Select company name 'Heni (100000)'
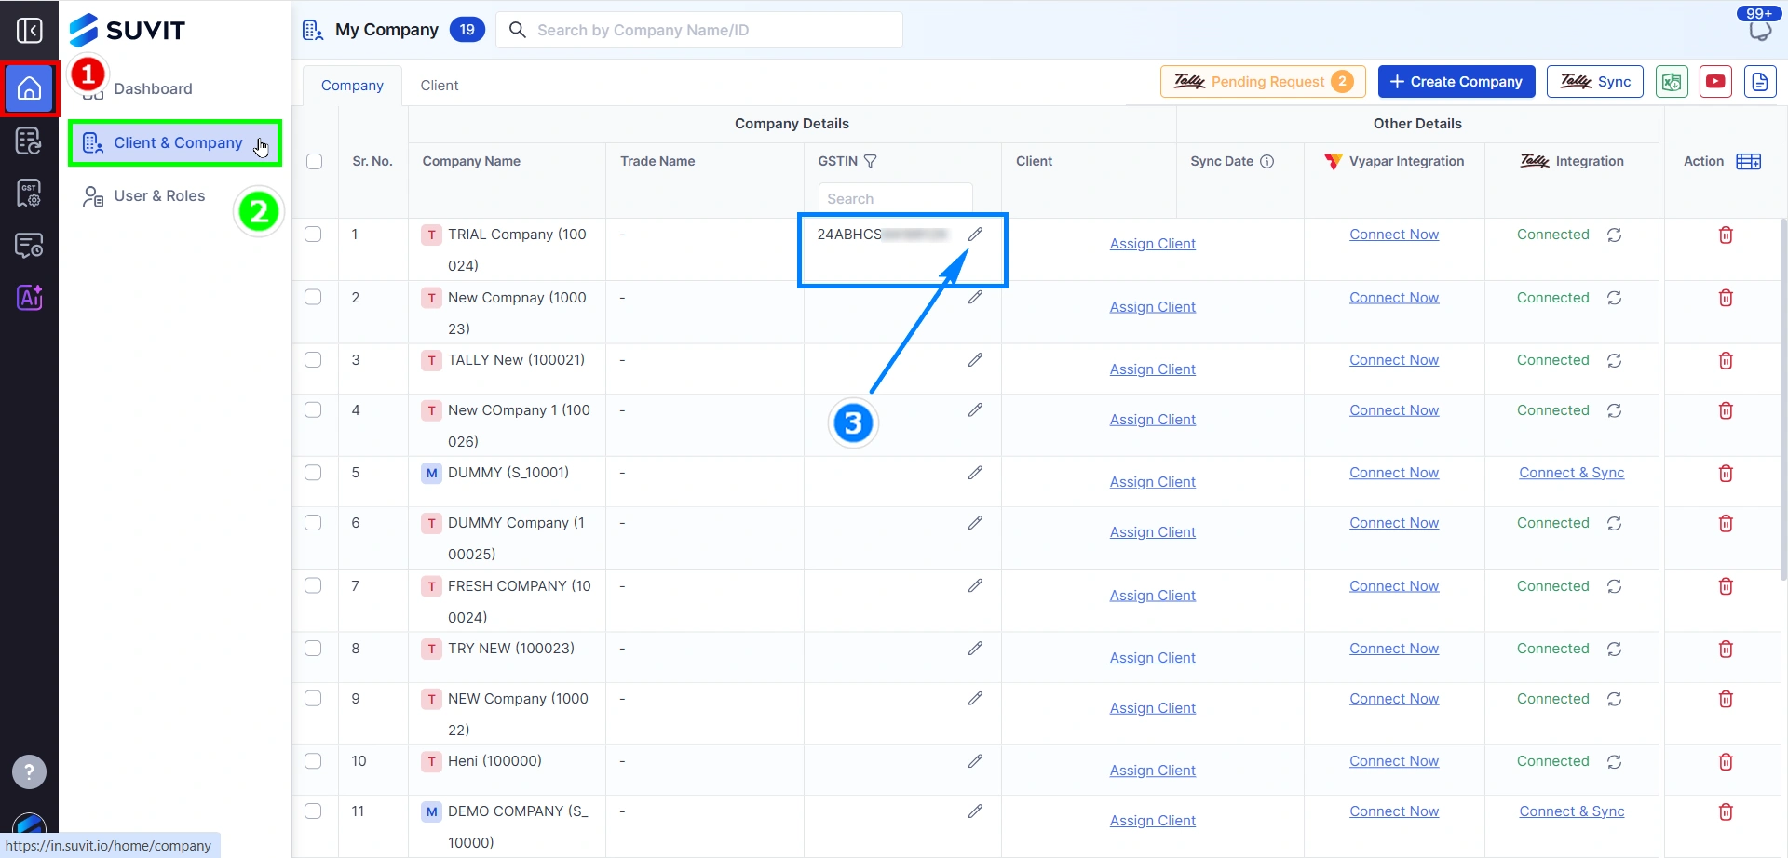 tap(494, 761)
